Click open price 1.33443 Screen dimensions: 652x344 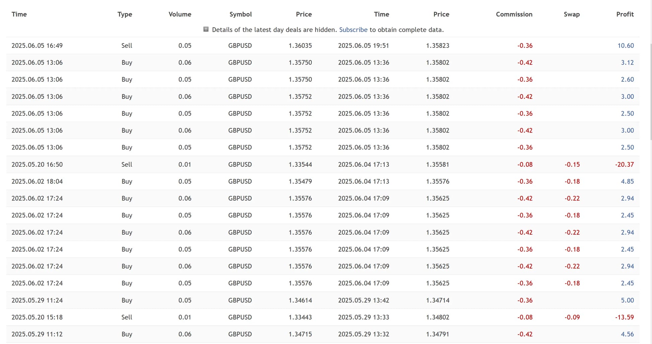pos(300,317)
